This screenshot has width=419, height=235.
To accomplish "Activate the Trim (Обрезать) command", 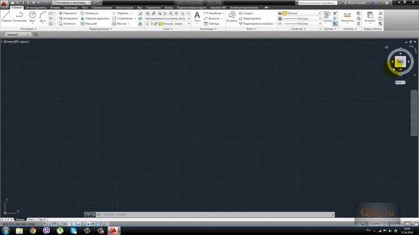I will coord(120,13).
